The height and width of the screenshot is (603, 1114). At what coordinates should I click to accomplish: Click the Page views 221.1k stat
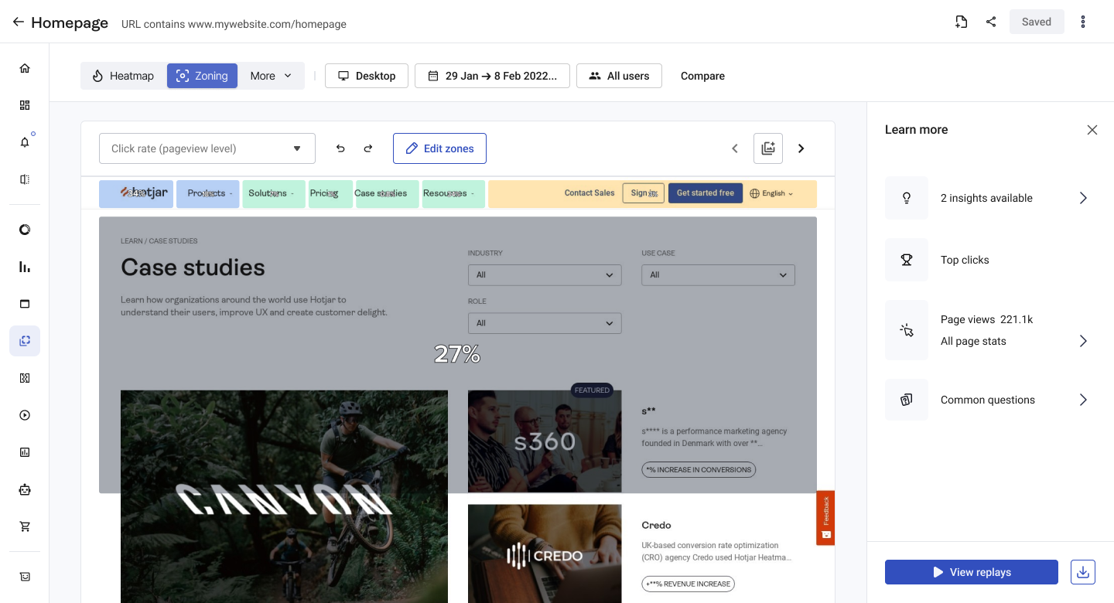click(x=986, y=319)
